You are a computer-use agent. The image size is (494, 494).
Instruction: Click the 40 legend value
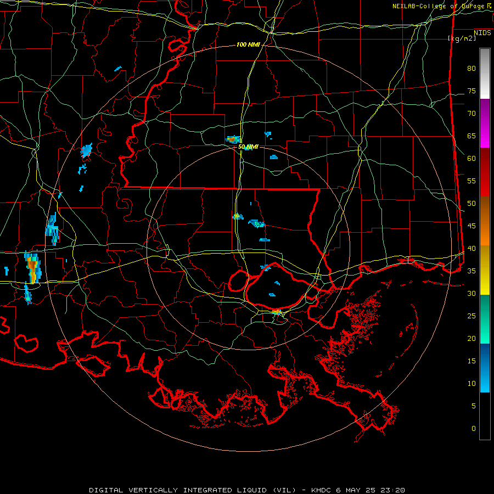(471, 249)
